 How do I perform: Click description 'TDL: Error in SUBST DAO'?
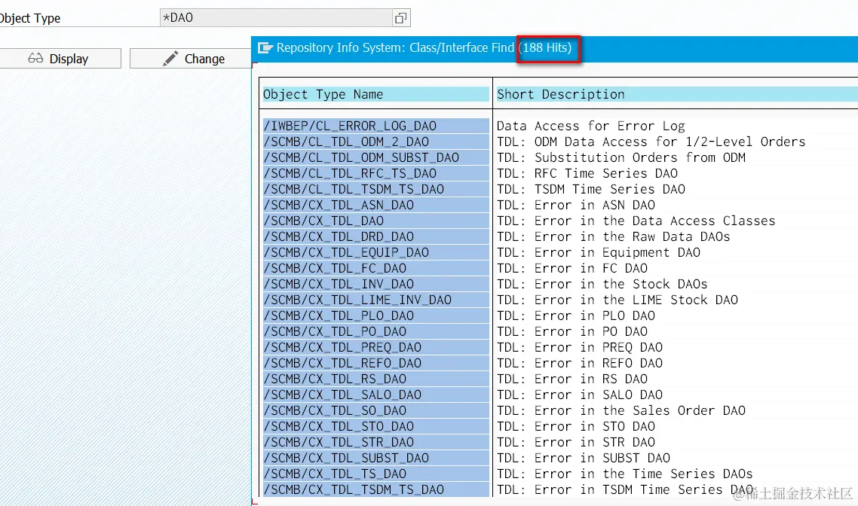584,459
